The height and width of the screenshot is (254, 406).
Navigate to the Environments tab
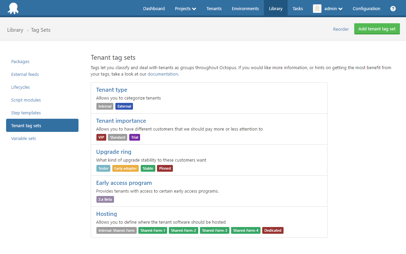pyautogui.click(x=245, y=8)
